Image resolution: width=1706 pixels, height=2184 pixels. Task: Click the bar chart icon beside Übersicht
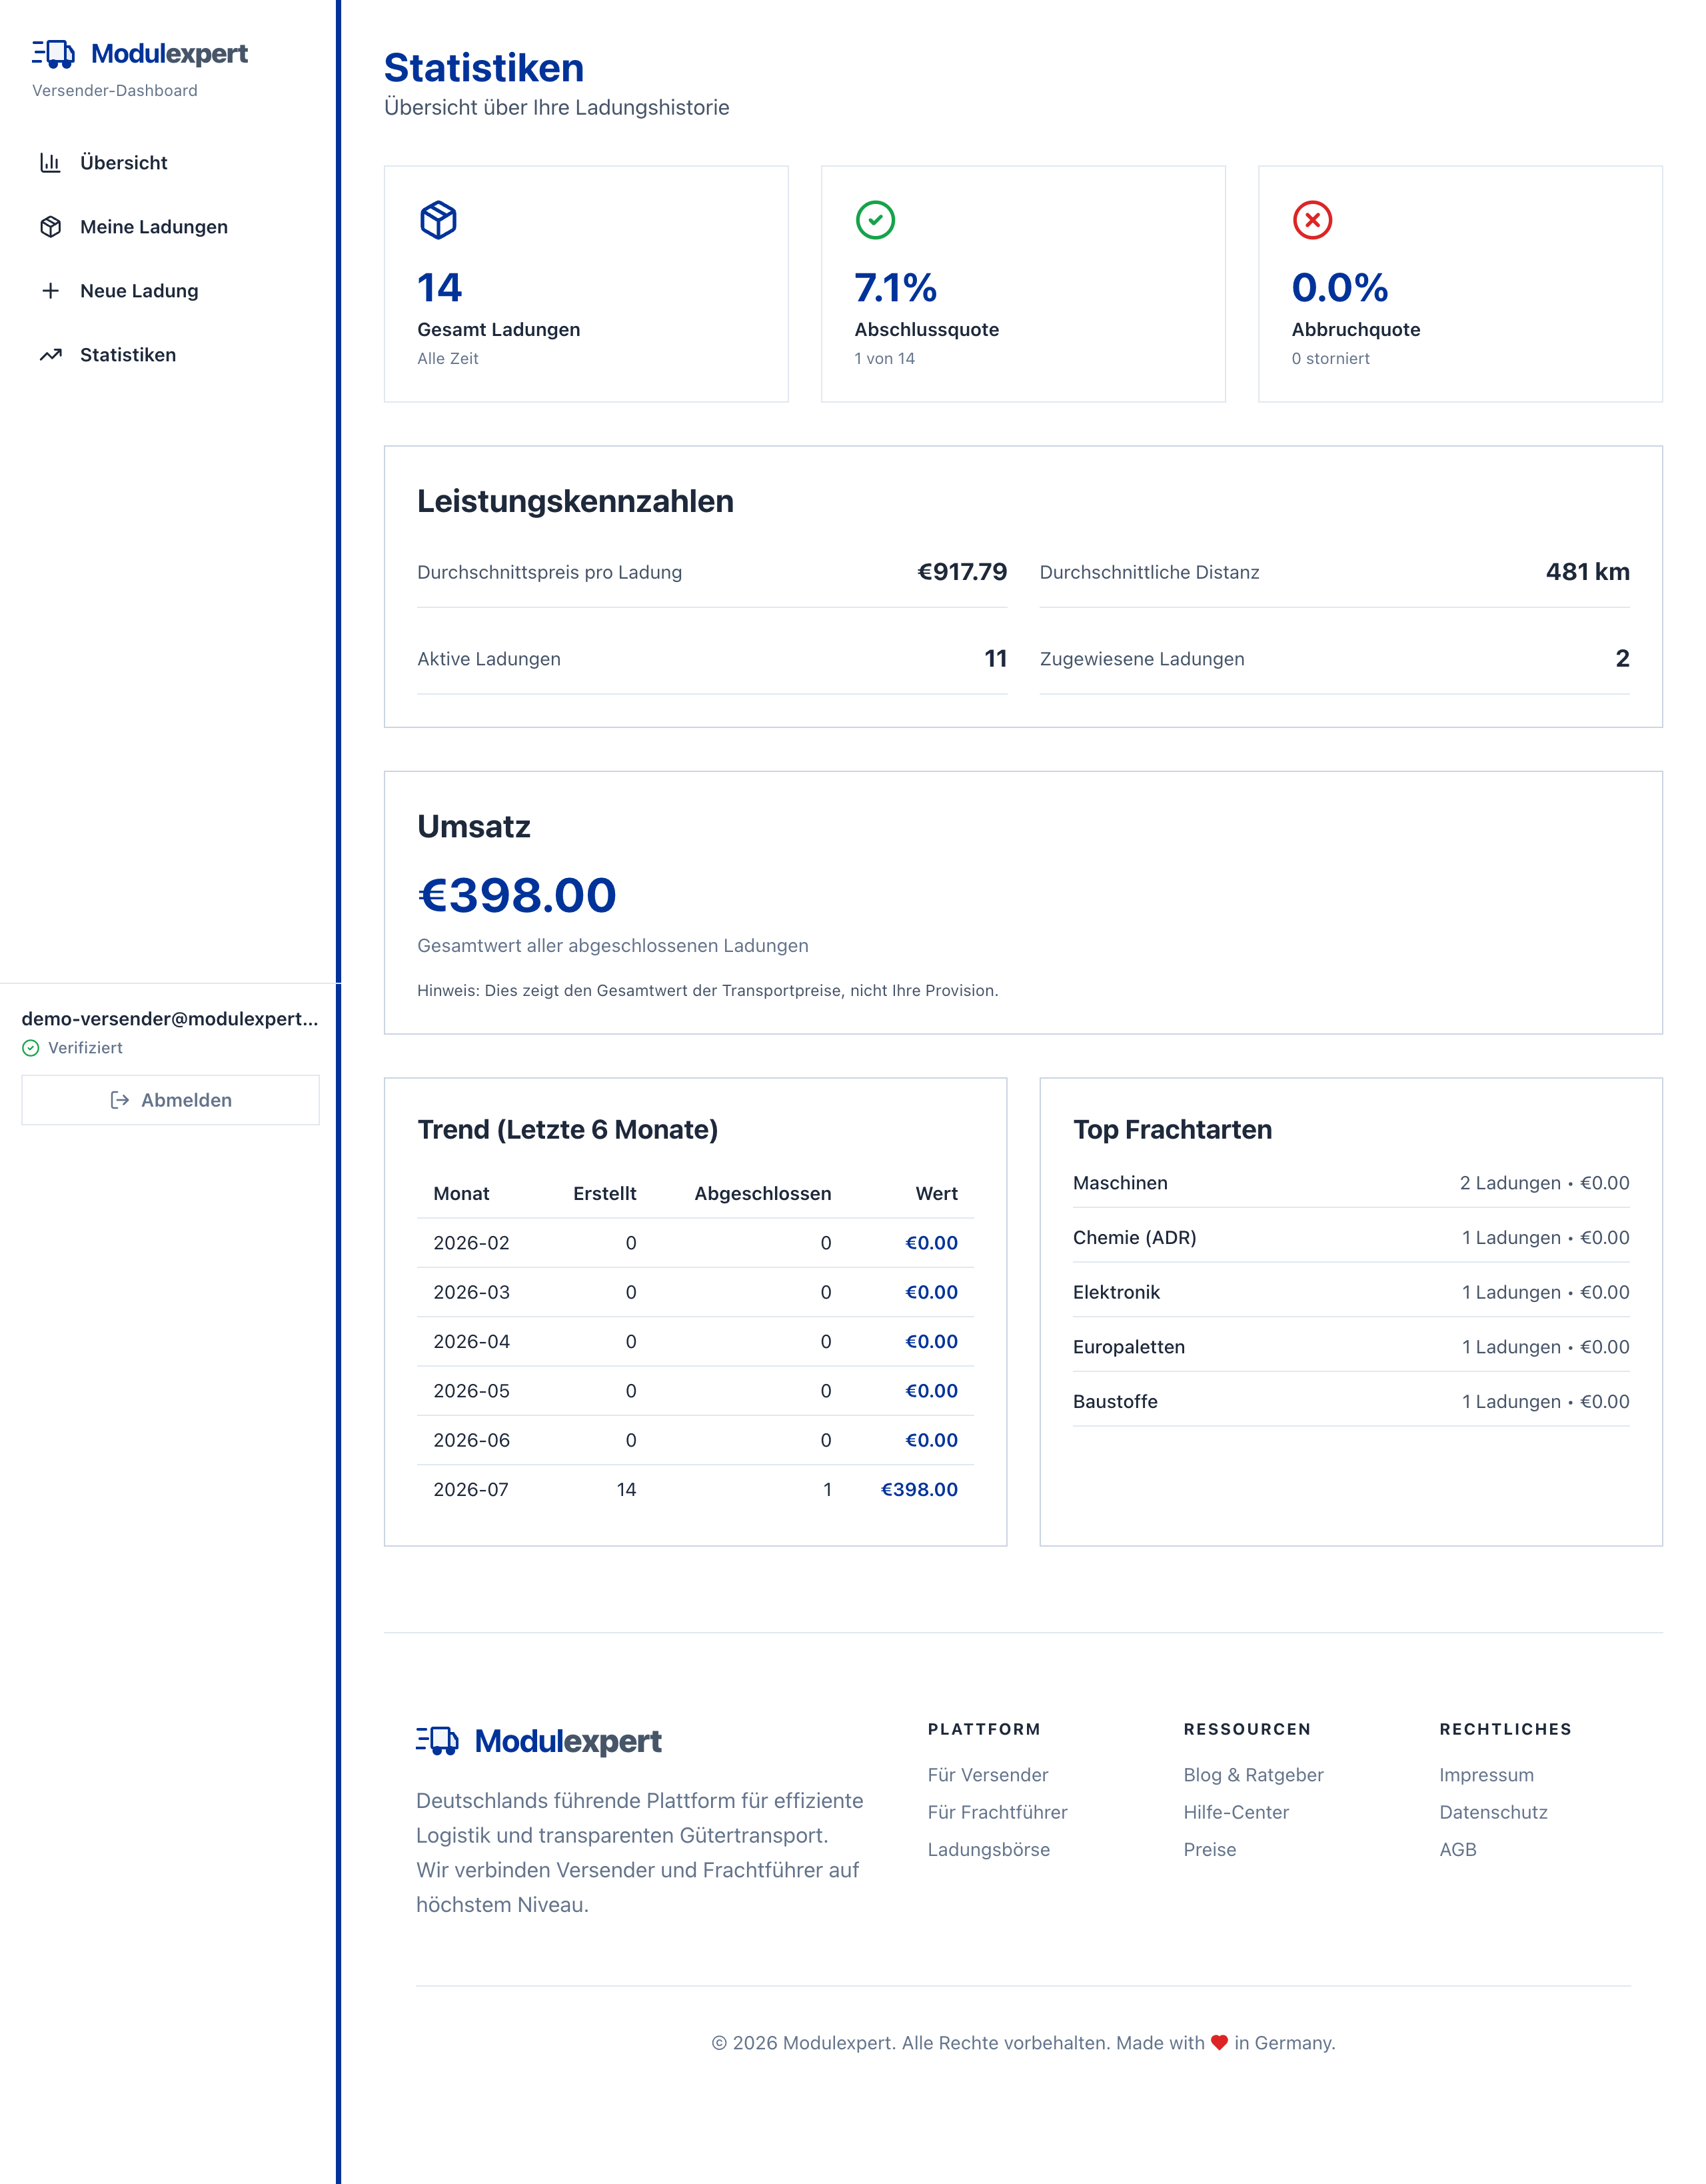click(x=51, y=163)
